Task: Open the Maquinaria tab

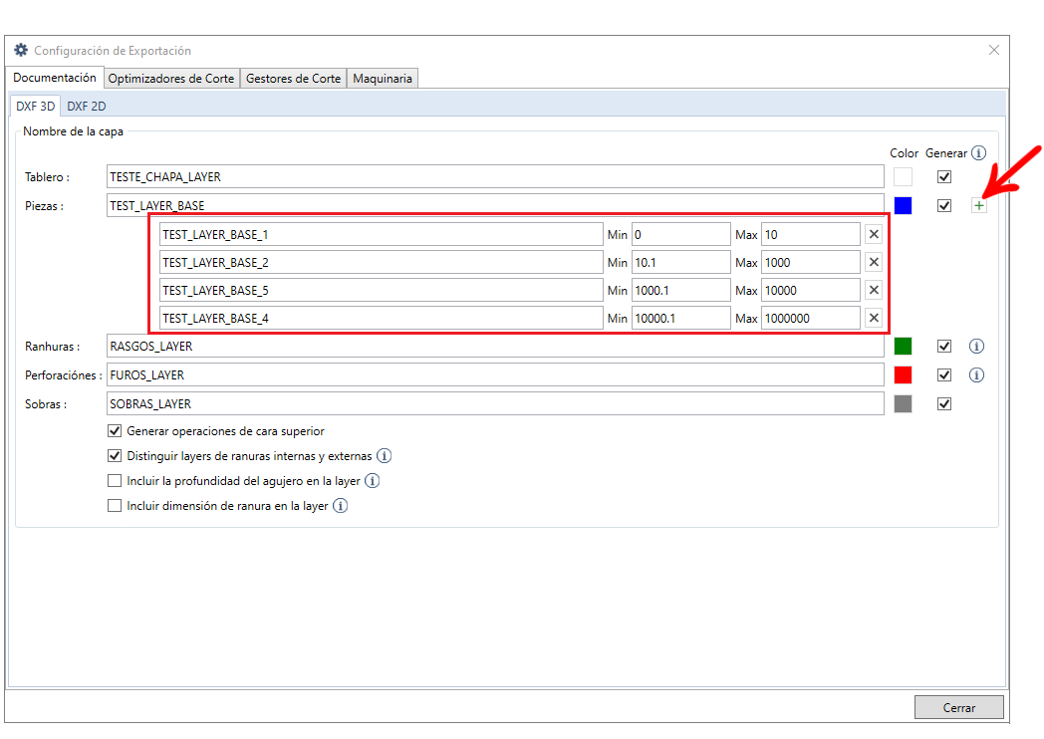Action: (x=383, y=79)
